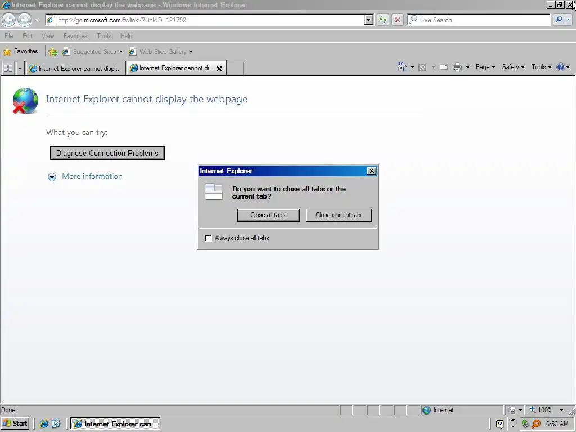Click the search magnifier button
Image resolution: width=576 pixels, height=432 pixels.
(559, 20)
